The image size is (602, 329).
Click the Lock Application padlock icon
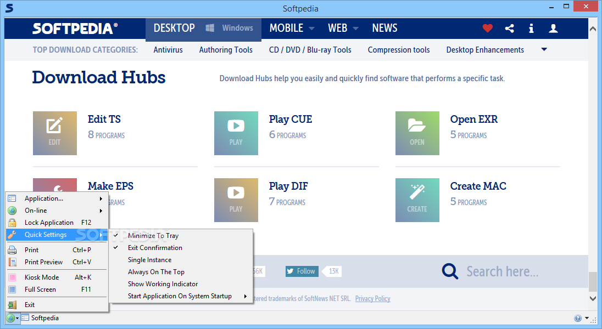[12, 223]
